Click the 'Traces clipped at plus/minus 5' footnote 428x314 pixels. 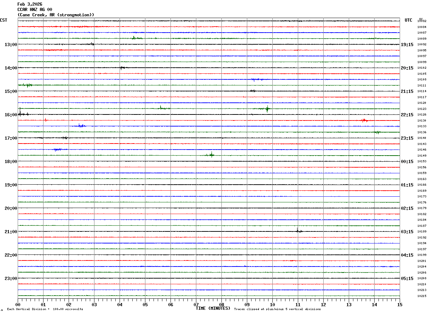pos(277,309)
